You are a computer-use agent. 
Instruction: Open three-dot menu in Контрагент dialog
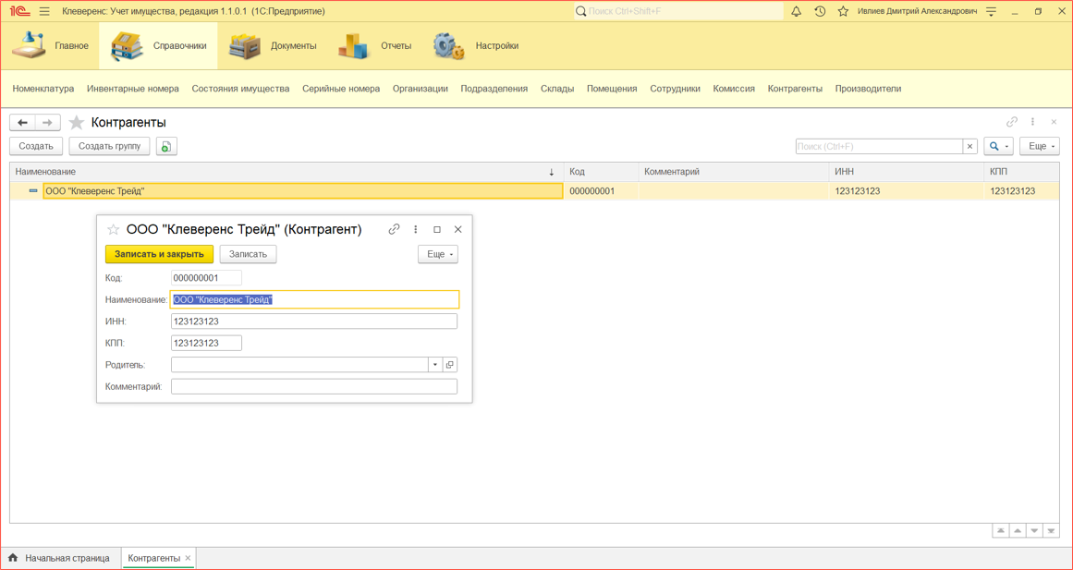[415, 229]
